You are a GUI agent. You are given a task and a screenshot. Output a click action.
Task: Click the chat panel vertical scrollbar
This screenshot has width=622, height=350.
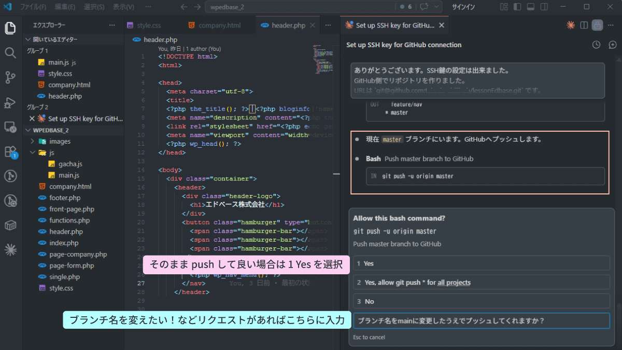pyautogui.click(x=618, y=327)
